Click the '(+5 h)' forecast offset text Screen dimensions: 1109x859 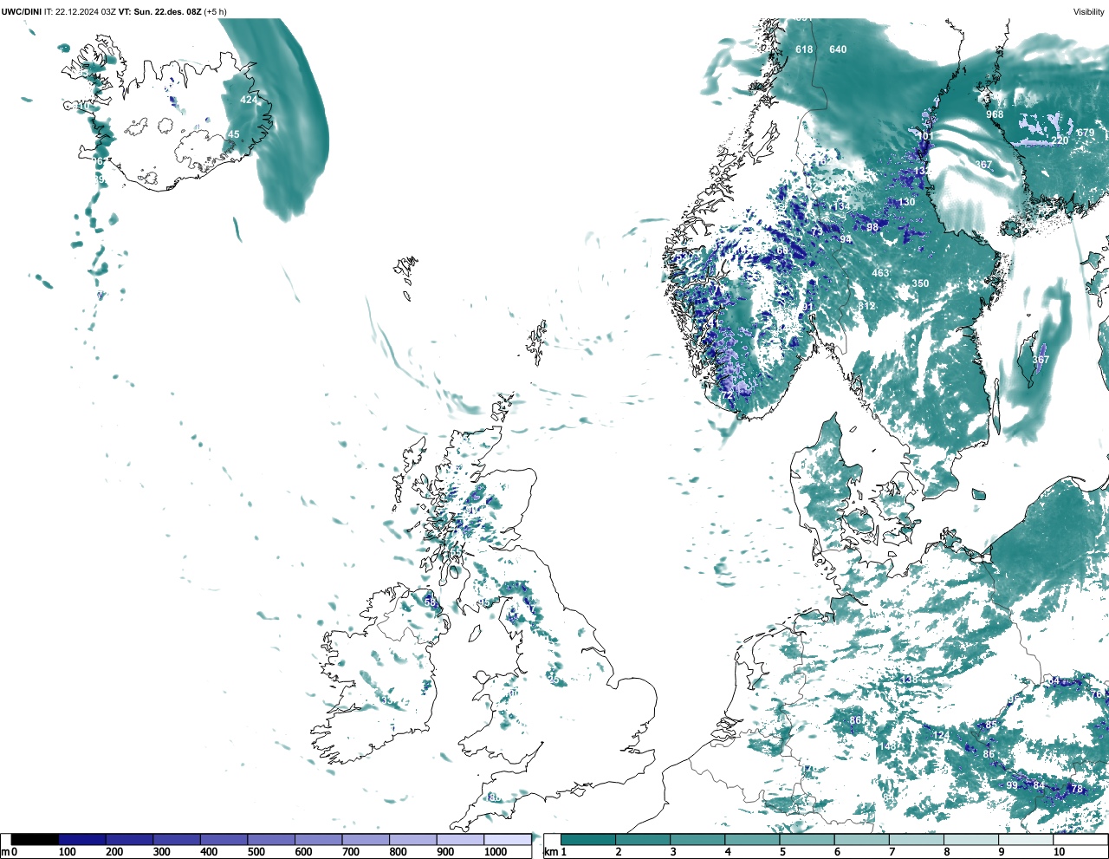[215, 11]
